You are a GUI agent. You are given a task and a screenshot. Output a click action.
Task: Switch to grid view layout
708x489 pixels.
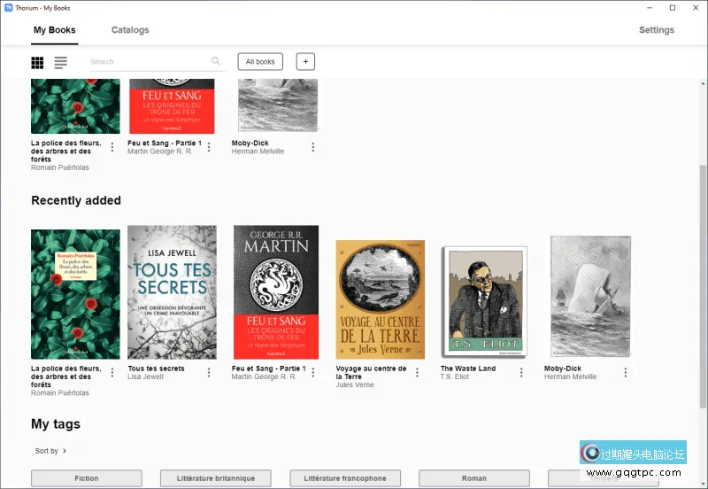click(37, 63)
